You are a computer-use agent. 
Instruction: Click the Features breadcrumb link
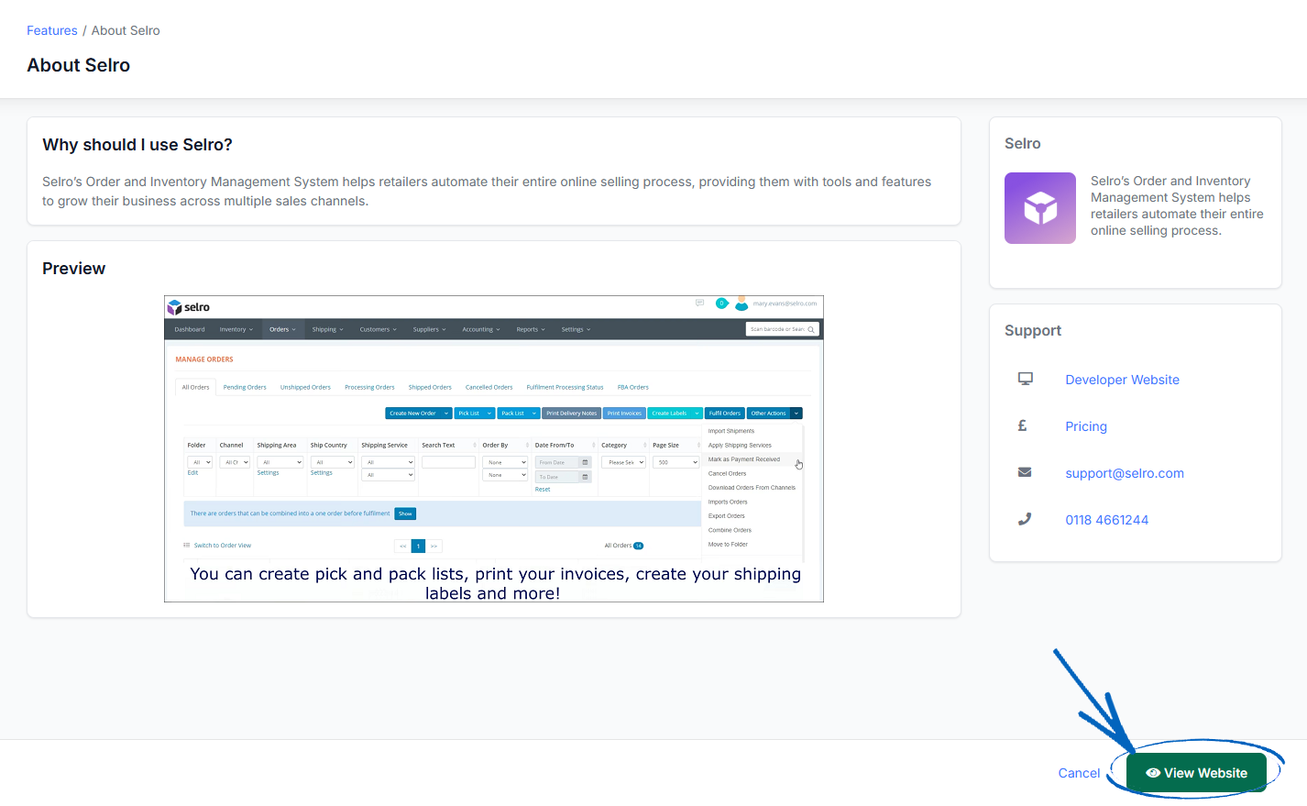click(x=52, y=30)
